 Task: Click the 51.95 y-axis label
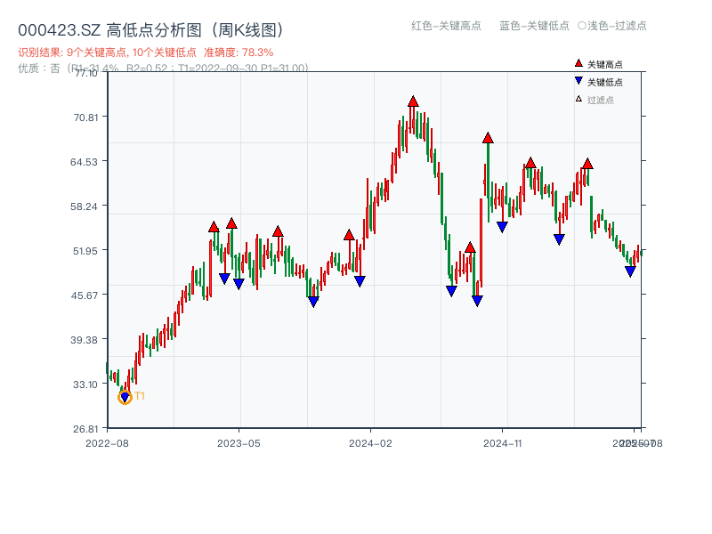[85, 251]
